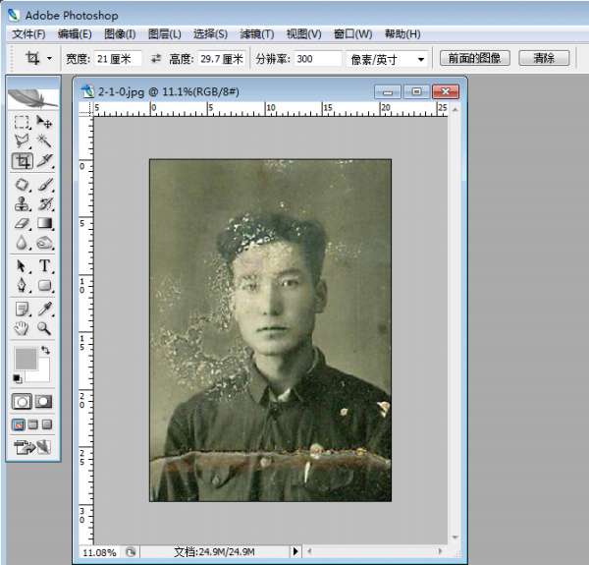Select the Rectangular Marquee tool
The height and width of the screenshot is (565, 589).
(22, 123)
